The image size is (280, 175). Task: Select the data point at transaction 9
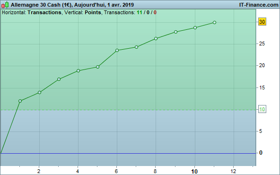coord(176,32)
